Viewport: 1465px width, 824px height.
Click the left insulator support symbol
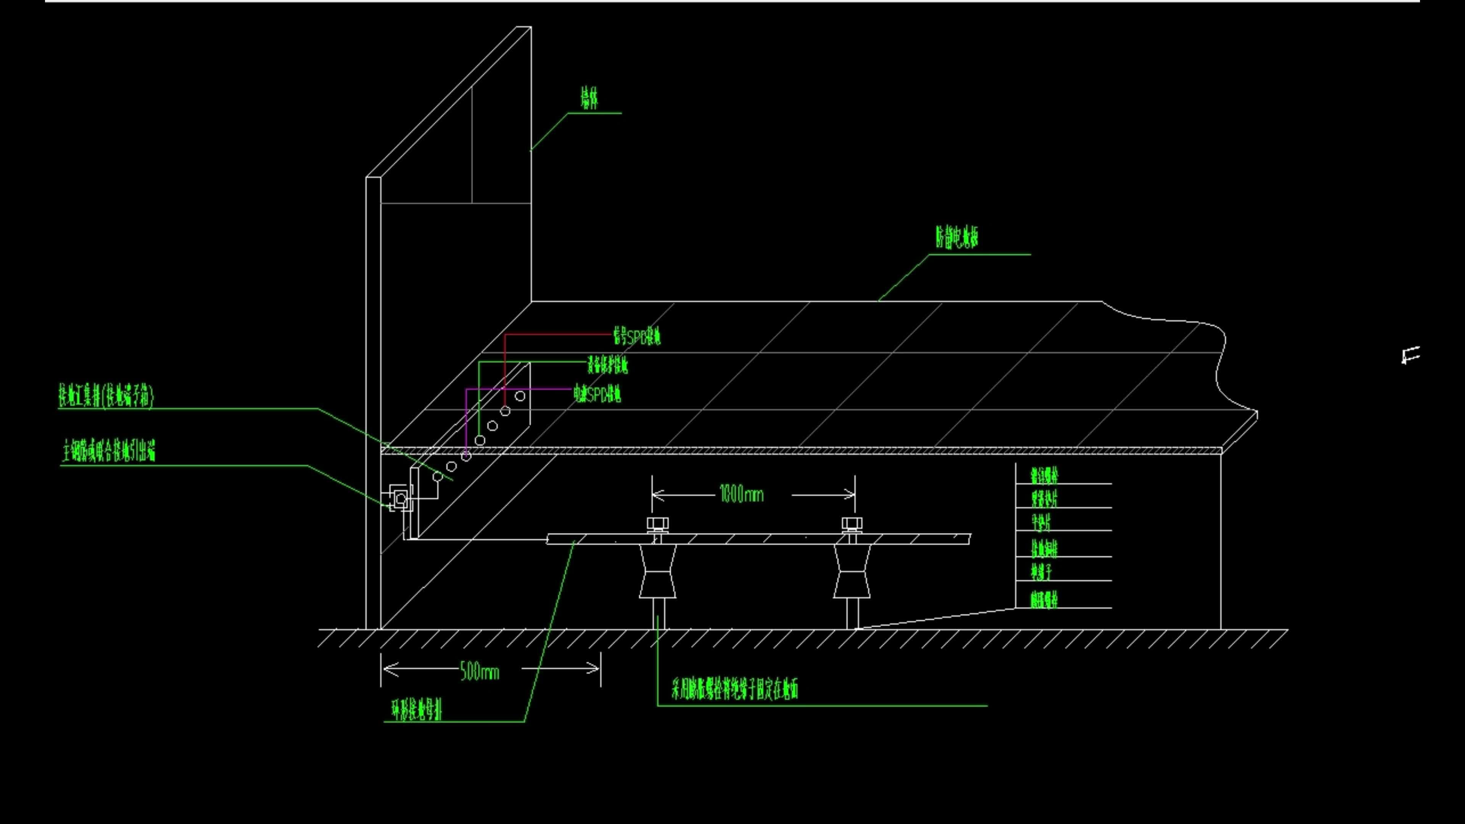pos(658,571)
